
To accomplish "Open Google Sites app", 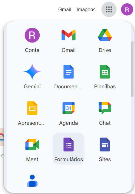I will pos(105,150).
